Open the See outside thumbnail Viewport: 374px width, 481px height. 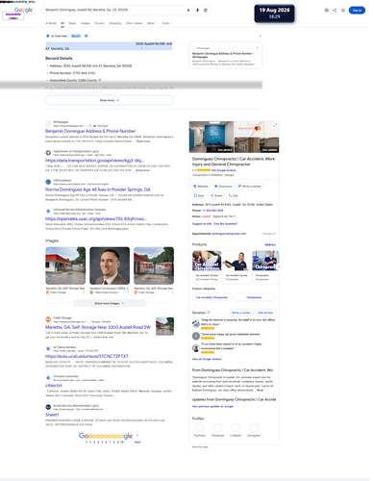257,145
